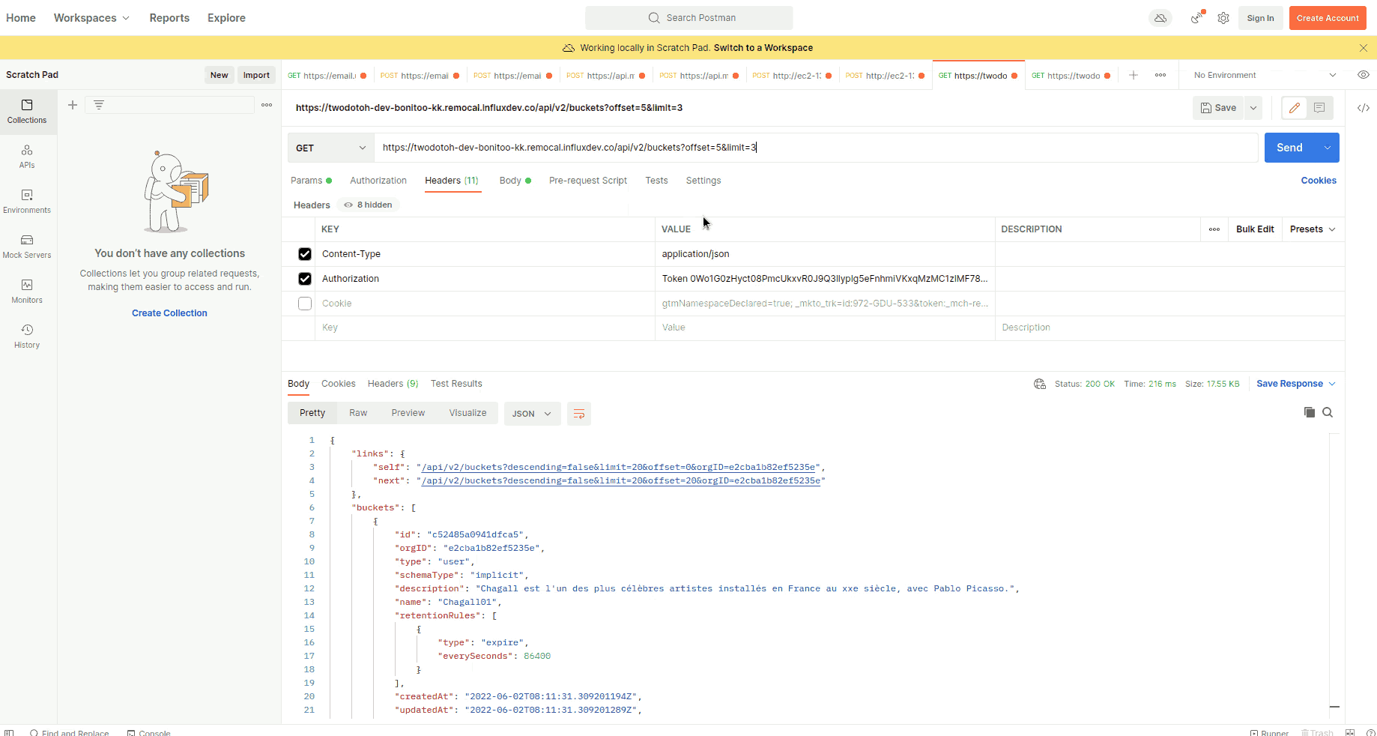Screen dimensions: 1377x736
Task: Switch to the request Body tab
Action: tap(515, 181)
